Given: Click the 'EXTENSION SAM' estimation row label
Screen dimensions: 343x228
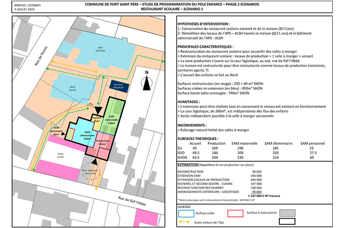Looking at the screenshot, I should (189, 176).
